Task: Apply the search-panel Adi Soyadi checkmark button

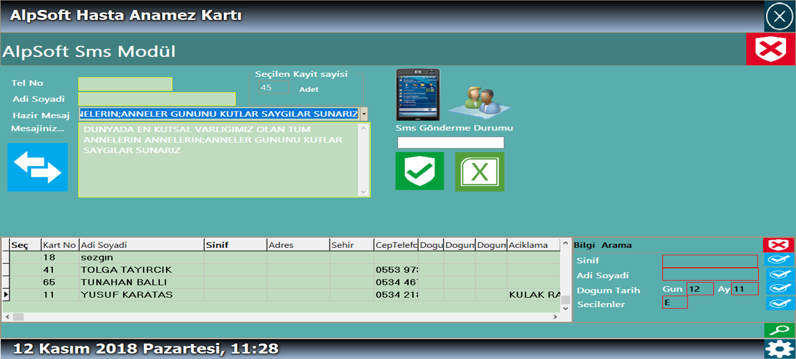Action: (779, 274)
